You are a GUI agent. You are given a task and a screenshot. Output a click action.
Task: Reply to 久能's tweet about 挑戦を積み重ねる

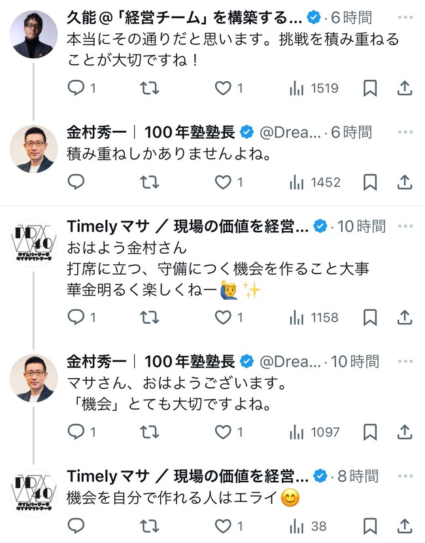pyautogui.click(x=76, y=88)
